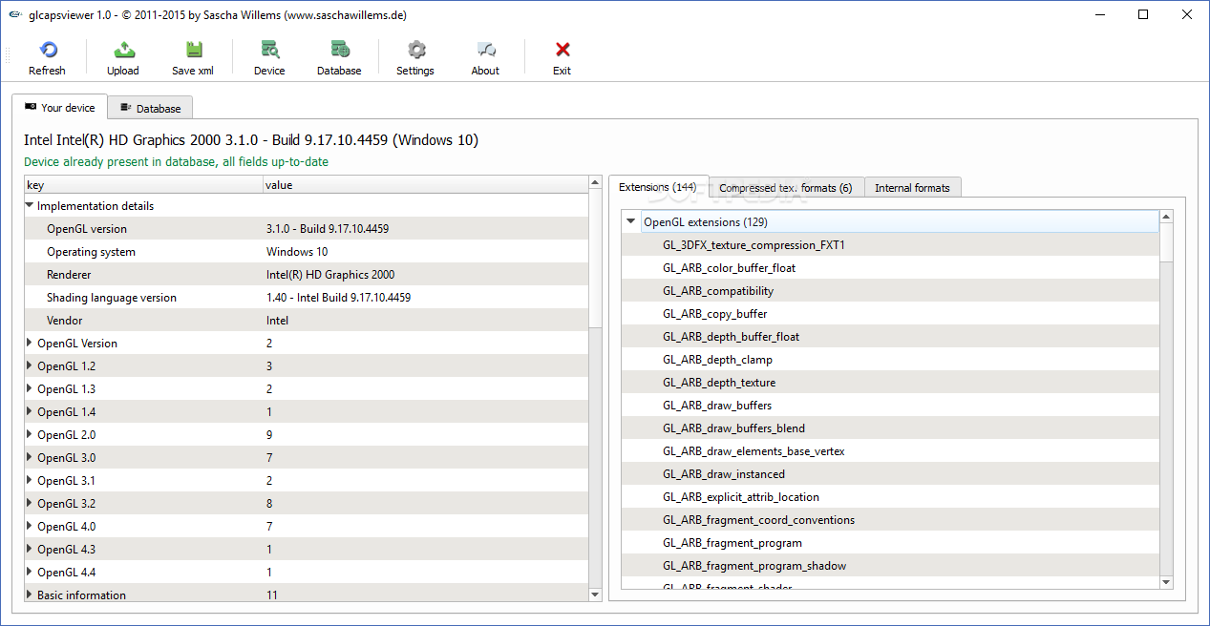Collapse the Implementation details section

30,205
